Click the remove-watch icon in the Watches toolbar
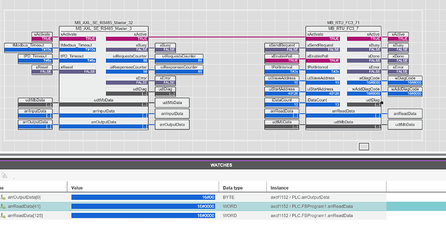 (4, 175)
